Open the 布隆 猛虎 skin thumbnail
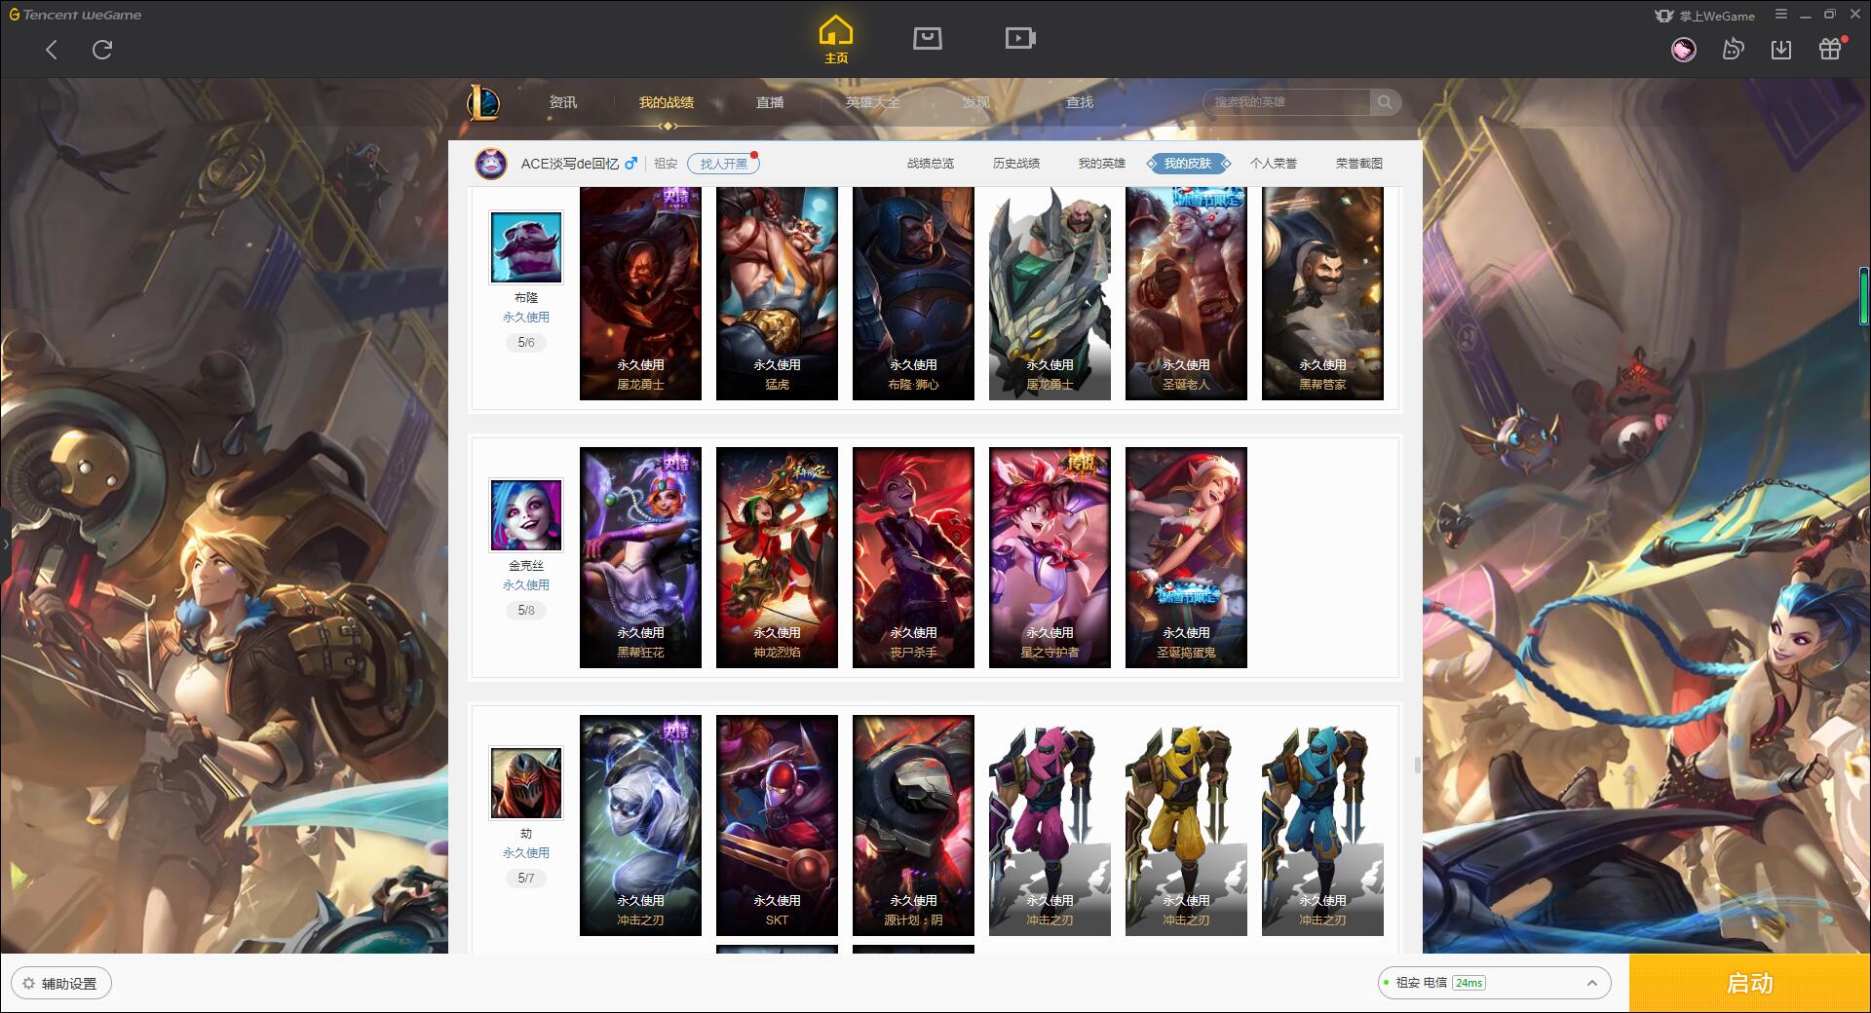The image size is (1871, 1013). 777,293
